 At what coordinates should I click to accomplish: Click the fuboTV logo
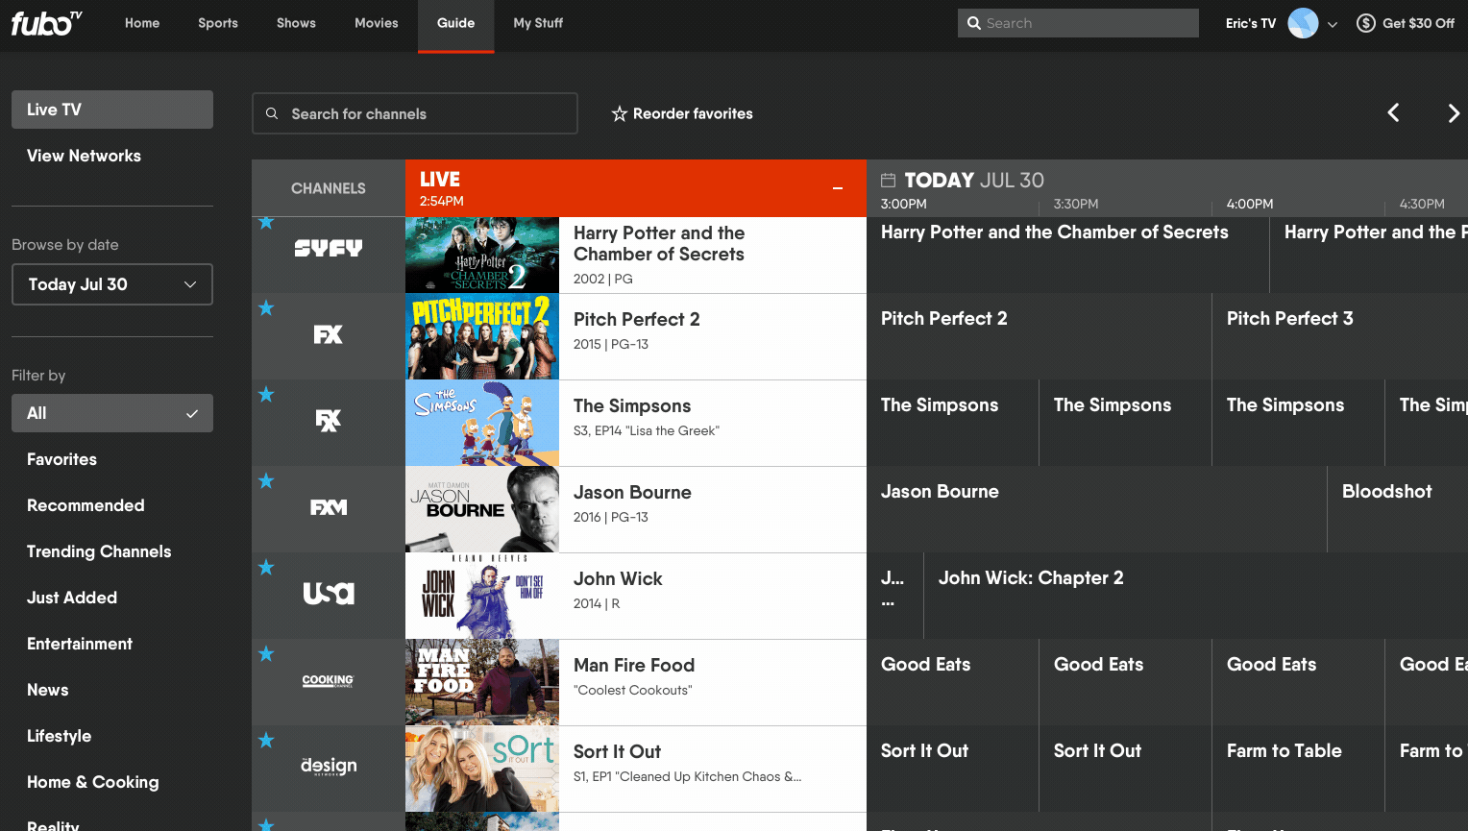pos(47,23)
